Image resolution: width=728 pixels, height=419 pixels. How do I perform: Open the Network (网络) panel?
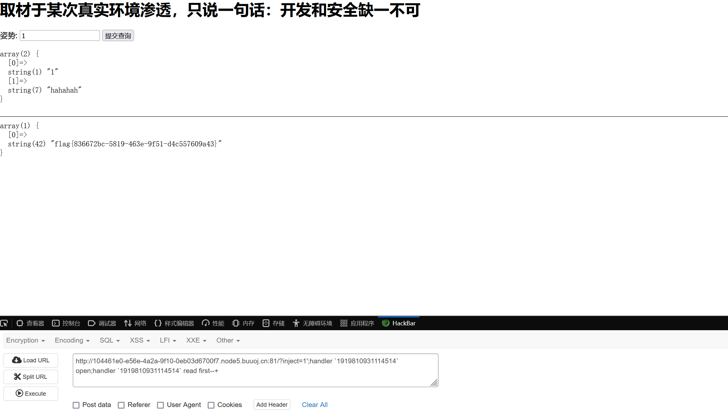coord(135,323)
